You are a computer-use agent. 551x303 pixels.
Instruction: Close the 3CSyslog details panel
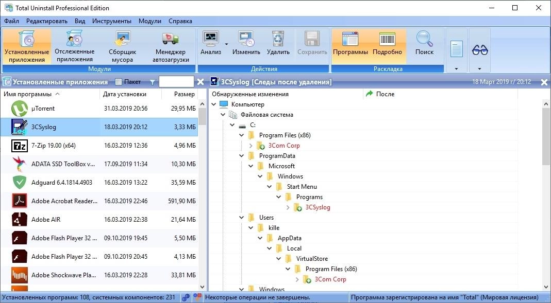point(544,82)
